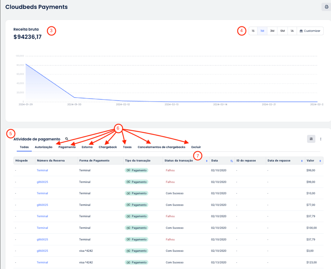Click the print icon at top right

pos(326,7)
